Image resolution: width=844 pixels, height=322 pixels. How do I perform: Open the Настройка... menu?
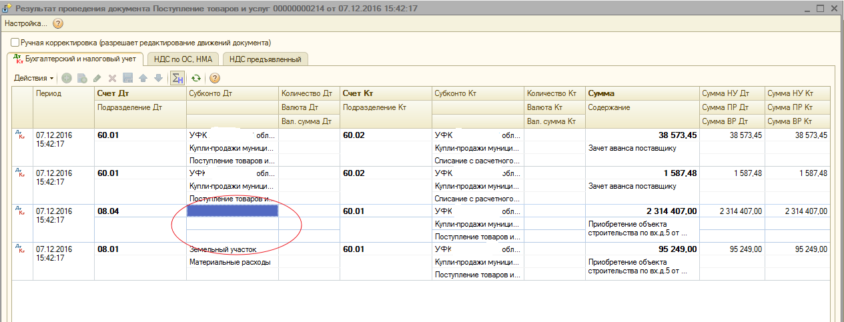26,23
